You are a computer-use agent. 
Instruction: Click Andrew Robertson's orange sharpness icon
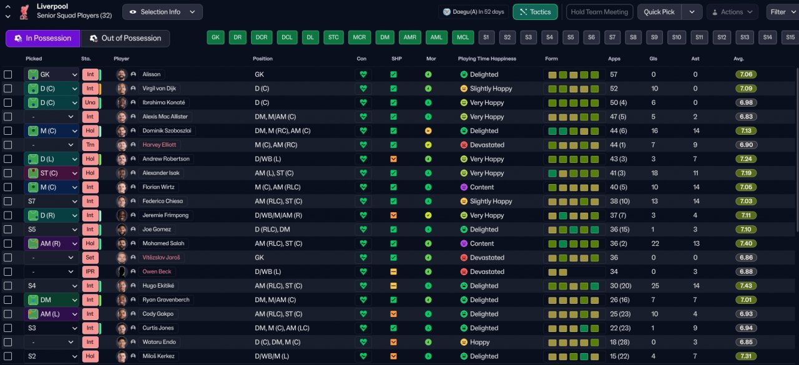tap(393, 159)
